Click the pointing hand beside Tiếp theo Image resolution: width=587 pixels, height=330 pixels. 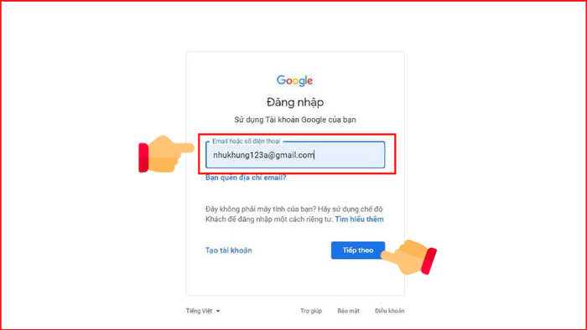point(409,257)
